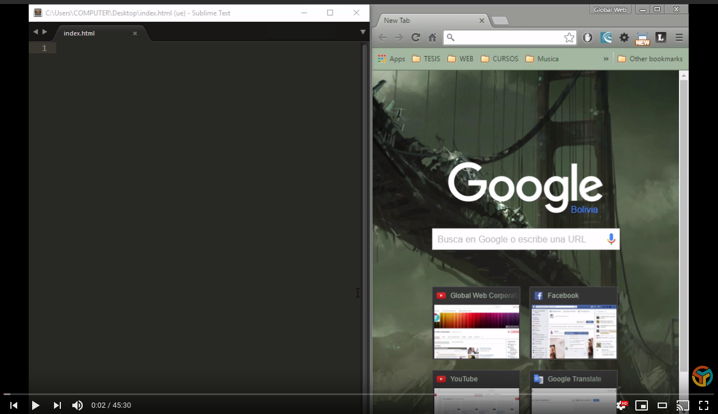Viewport: 718px width, 414px height.
Task: Close the New Tab tab in Chrome
Action: pyautogui.click(x=482, y=21)
